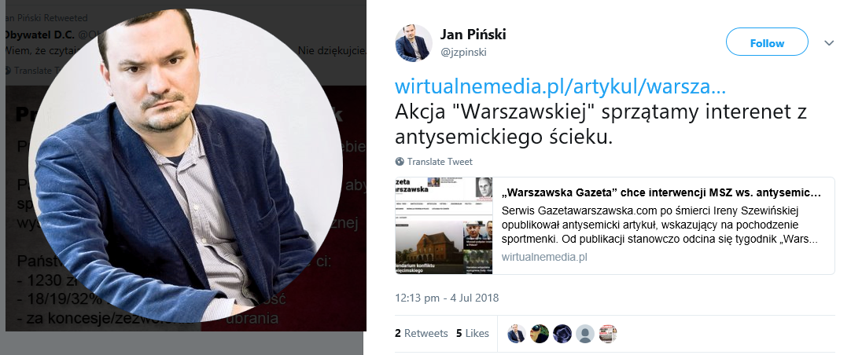This screenshot has width=851, height=355.
Task: Open the 12:13 pm - 4 Jul 2018 timestamp
Action: pos(447,298)
